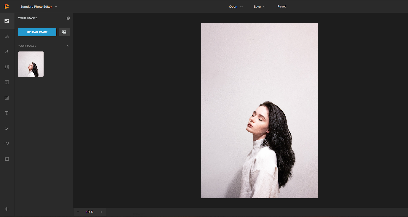Collapse the Your Images section

pyautogui.click(x=68, y=46)
